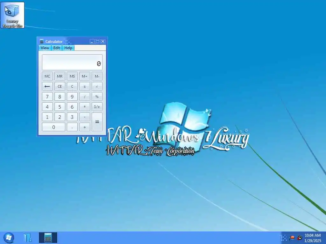The width and height of the screenshot is (326, 244).
Task: Click the MC memory clear button
Action: pos(47,76)
